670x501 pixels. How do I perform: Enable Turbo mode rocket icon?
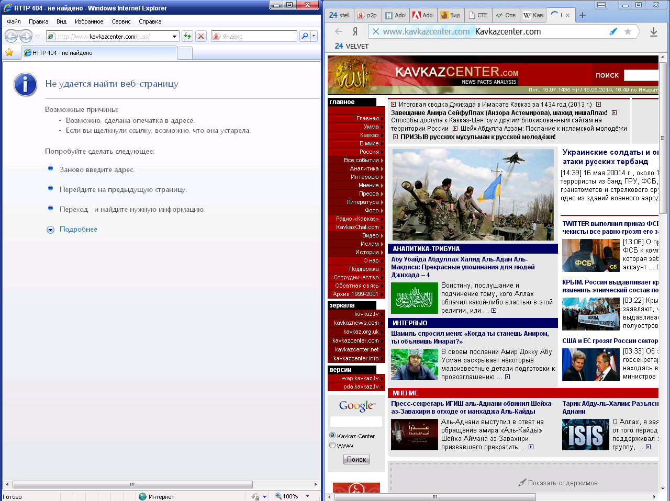point(613,31)
